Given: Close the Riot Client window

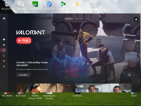Looking at the screenshot, I should 139,14.
